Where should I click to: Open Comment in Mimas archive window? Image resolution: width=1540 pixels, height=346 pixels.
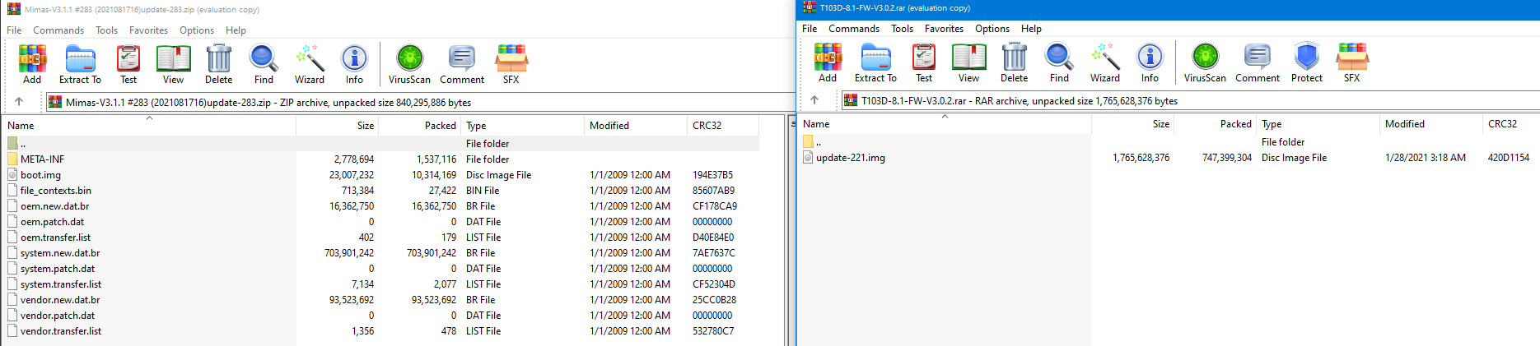[462, 64]
